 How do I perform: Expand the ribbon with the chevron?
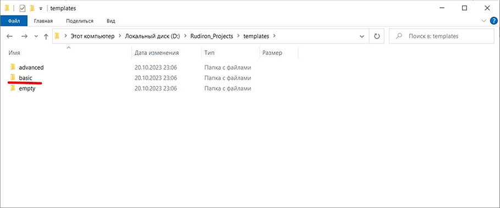point(483,21)
